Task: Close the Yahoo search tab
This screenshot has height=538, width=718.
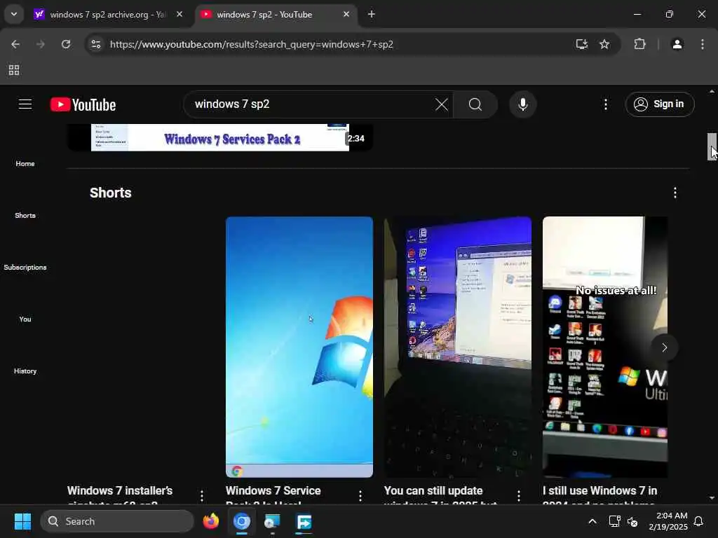Action: 179,14
